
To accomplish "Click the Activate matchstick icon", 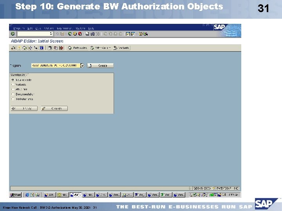I will 19,48.
